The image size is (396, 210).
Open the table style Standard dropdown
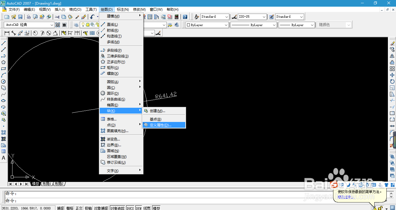[x=289, y=17]
